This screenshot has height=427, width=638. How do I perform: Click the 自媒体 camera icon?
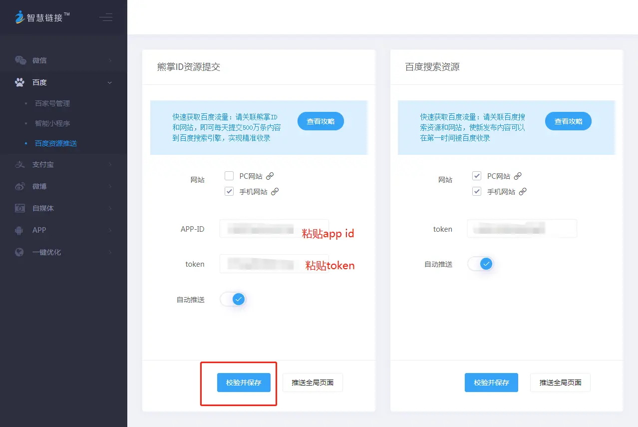click(x=20, y=208)
